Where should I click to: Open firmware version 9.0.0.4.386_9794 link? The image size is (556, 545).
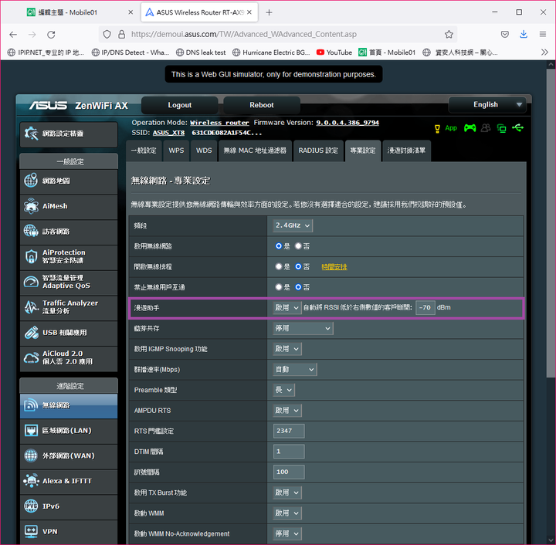click(x=347, y=123)
